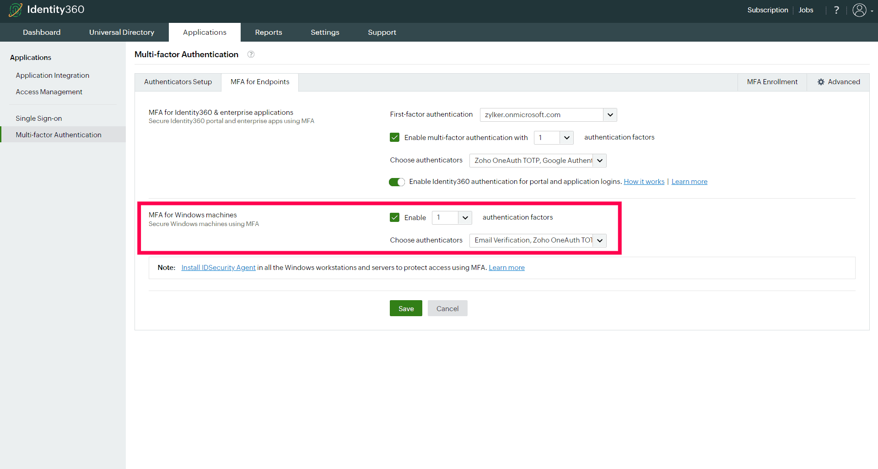Open the How it works link

click(644, 182)
